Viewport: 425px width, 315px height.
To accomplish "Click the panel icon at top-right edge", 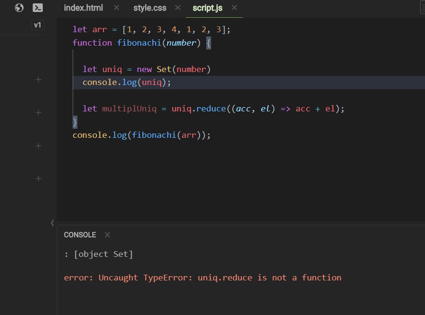I will coord(422,8).
